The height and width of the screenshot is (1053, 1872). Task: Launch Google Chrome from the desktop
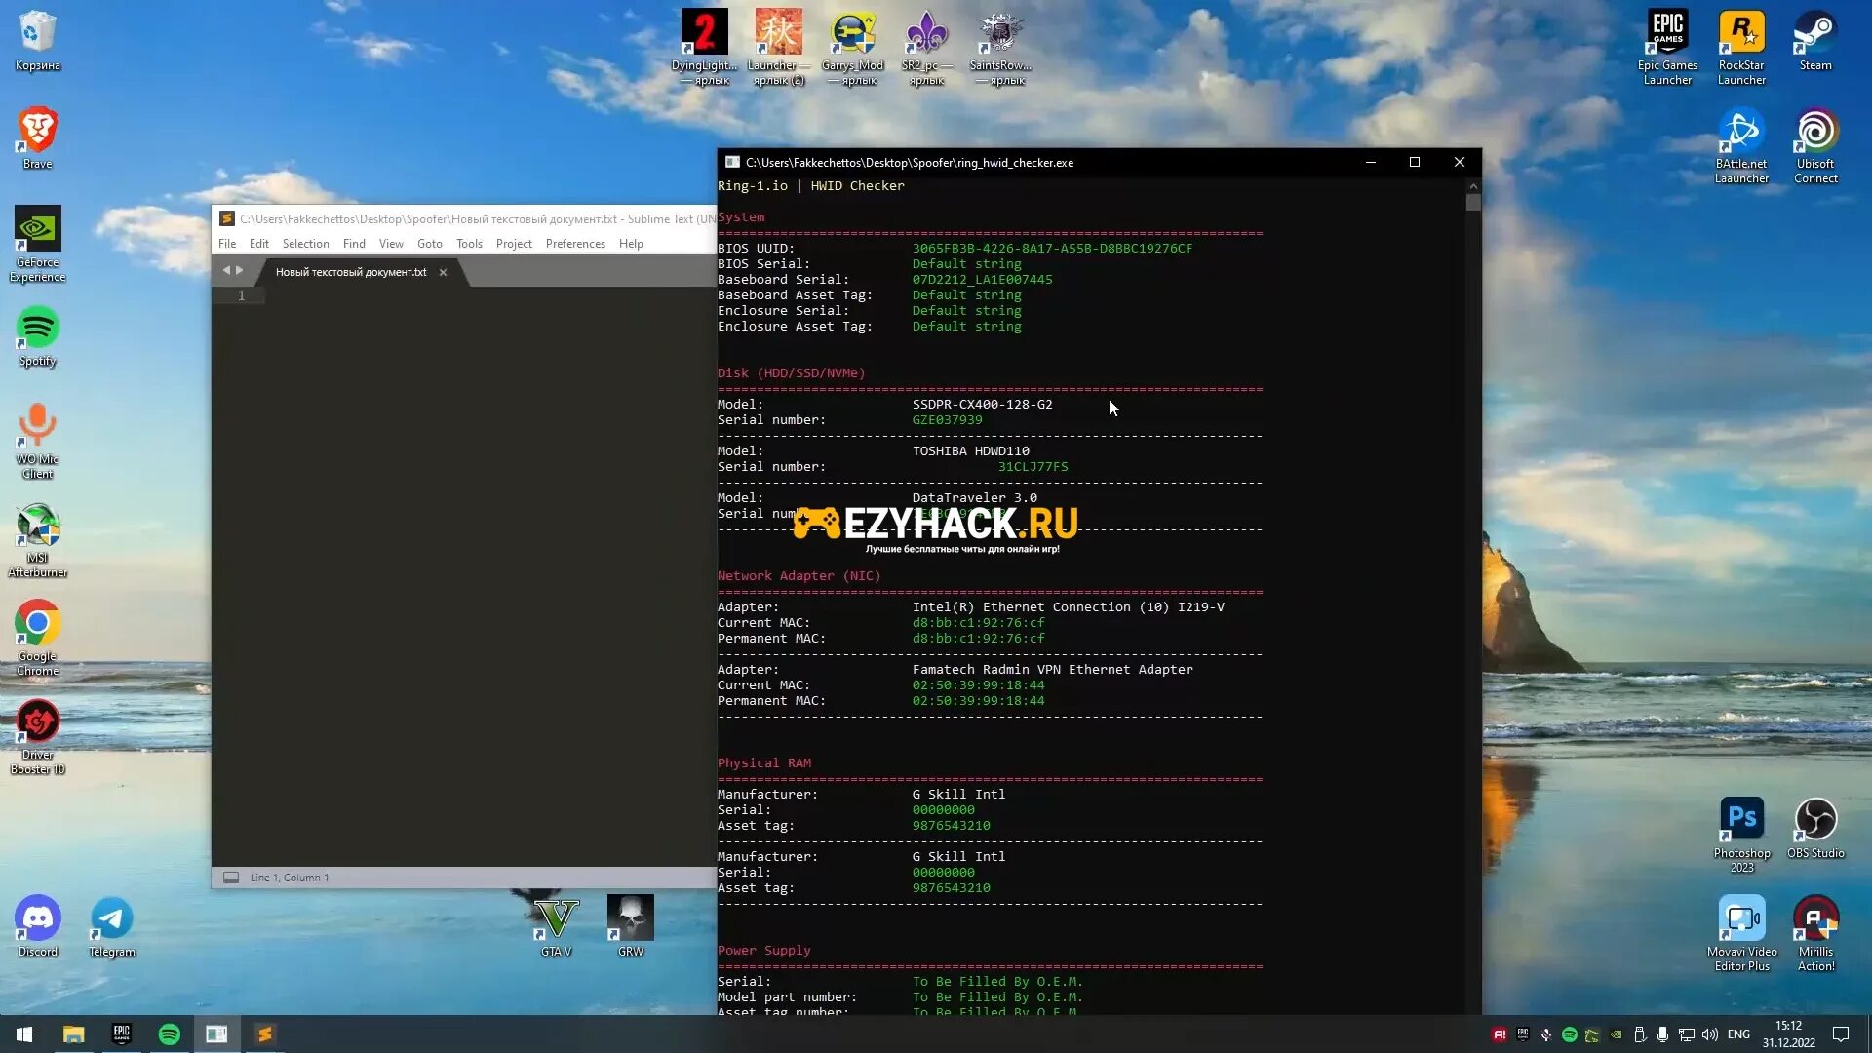coord(37,639)
